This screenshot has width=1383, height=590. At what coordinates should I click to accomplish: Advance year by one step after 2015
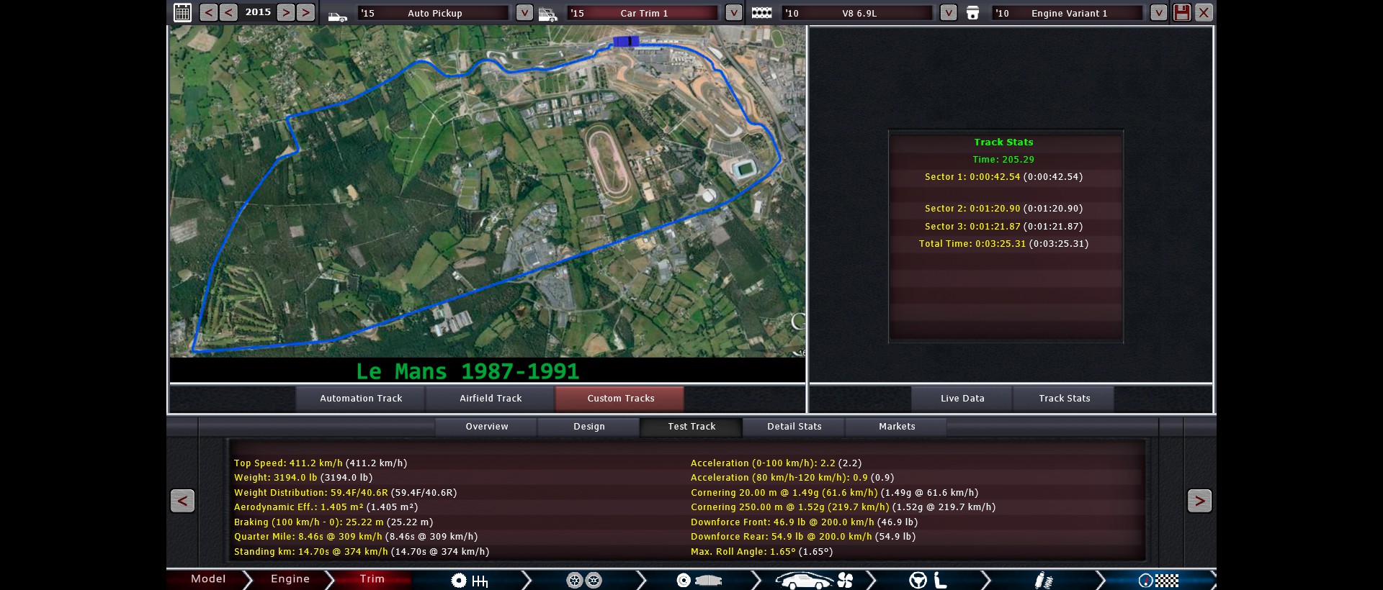286,12
